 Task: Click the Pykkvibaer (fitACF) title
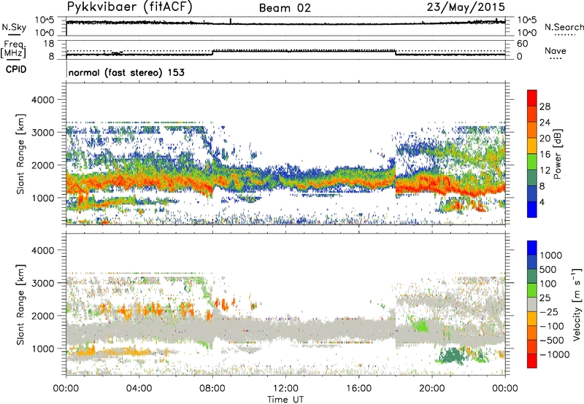click(129, 7)
